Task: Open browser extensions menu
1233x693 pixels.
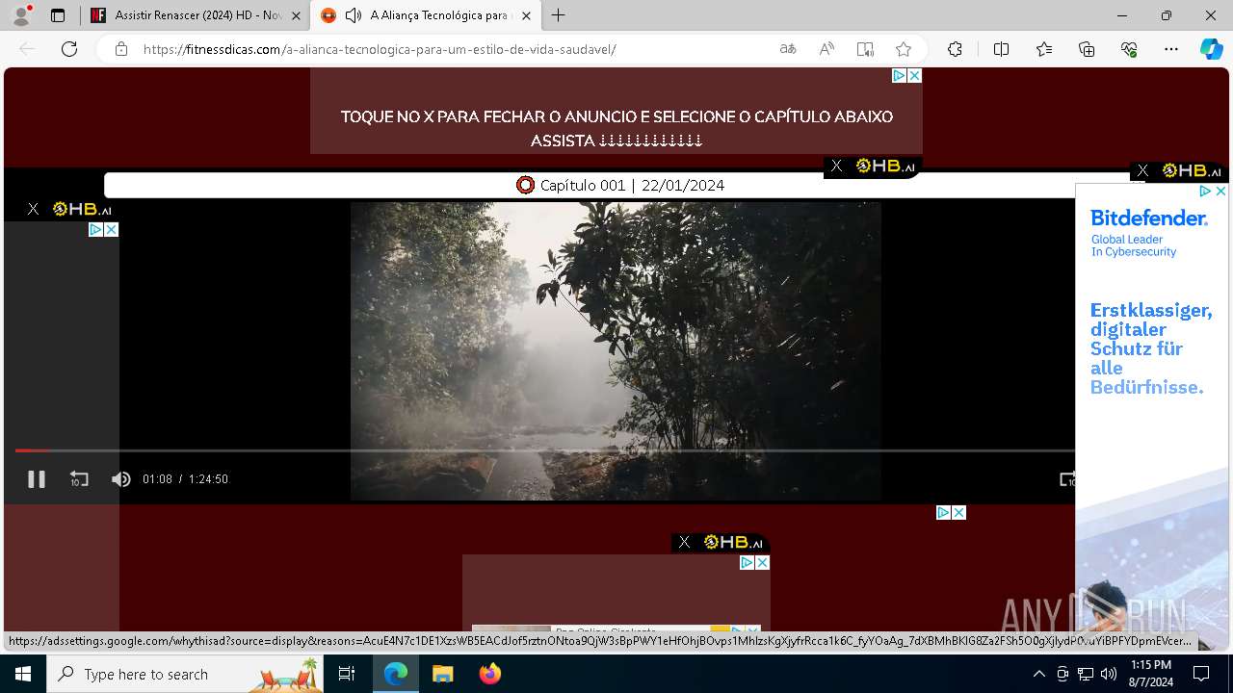Action: [955, 49]
